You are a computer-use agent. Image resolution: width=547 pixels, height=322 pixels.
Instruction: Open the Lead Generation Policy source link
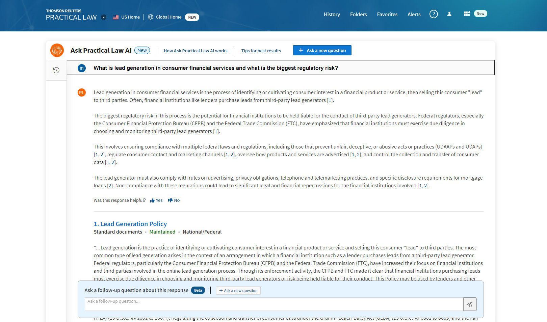tap(130, 224)
